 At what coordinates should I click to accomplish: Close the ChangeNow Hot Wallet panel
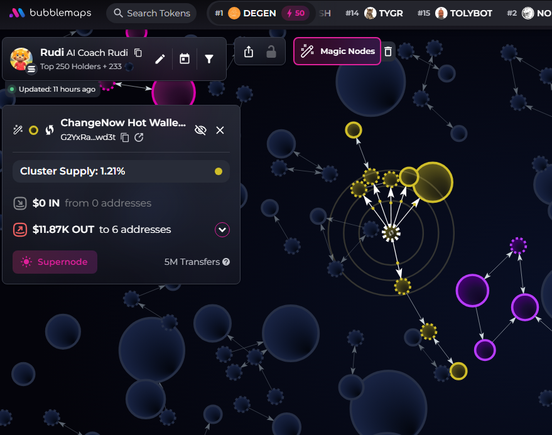[x=220, y=130]
